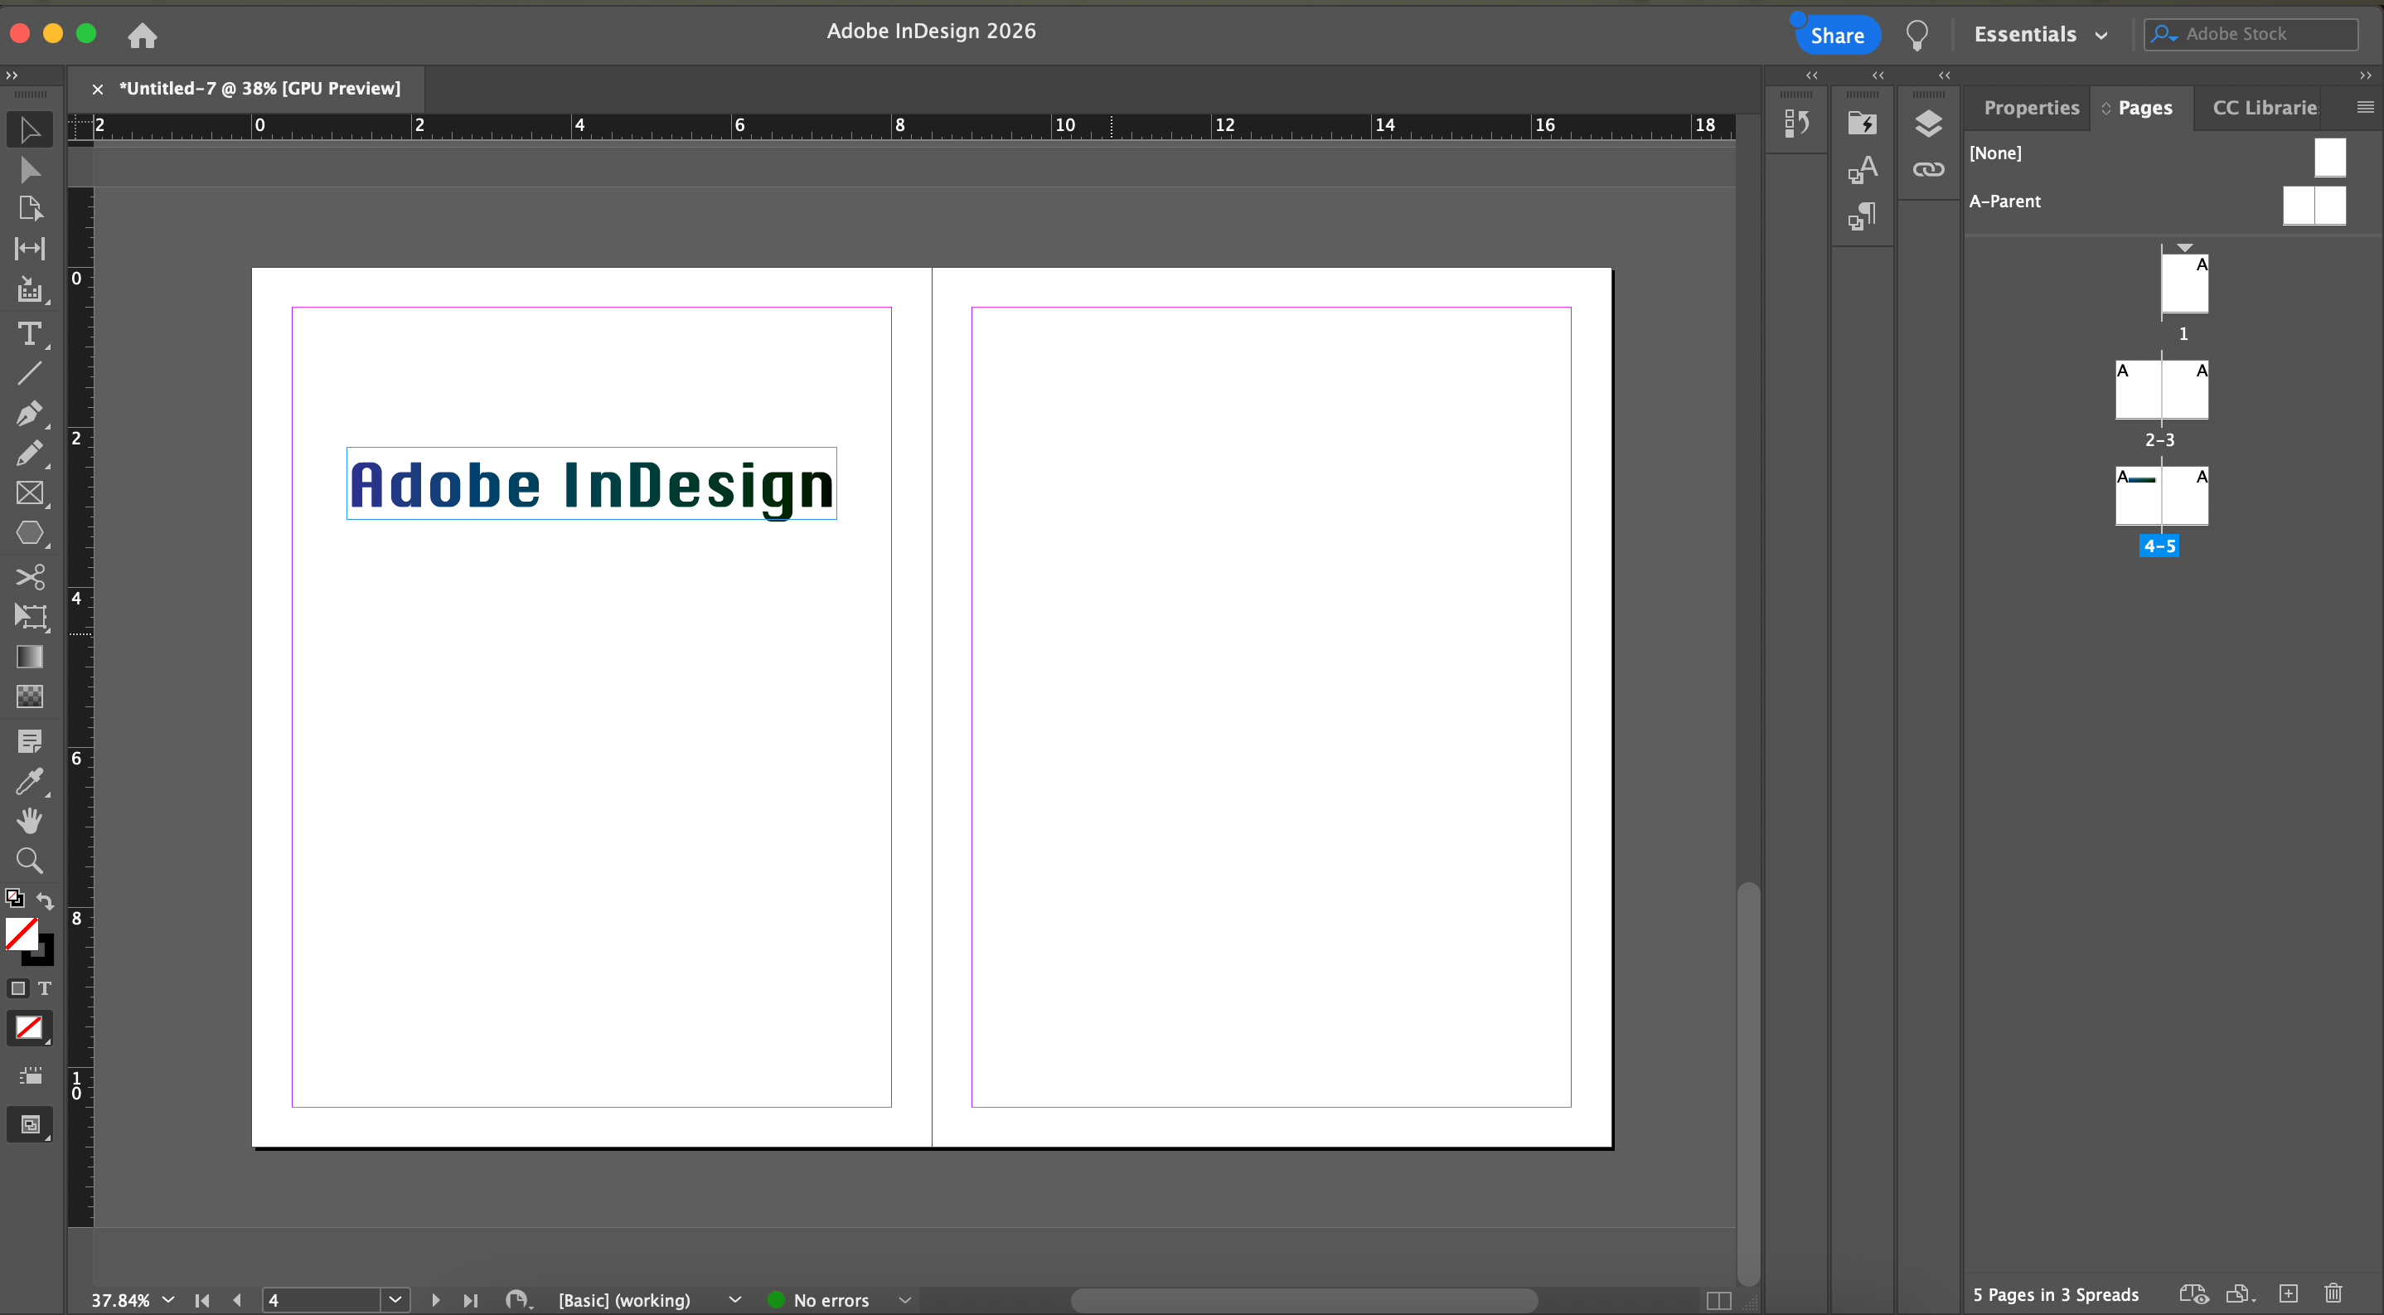Screen dimensions: 2384x1315
Task: Toggle formatting affects text button
Action: [x=45, y=988]
